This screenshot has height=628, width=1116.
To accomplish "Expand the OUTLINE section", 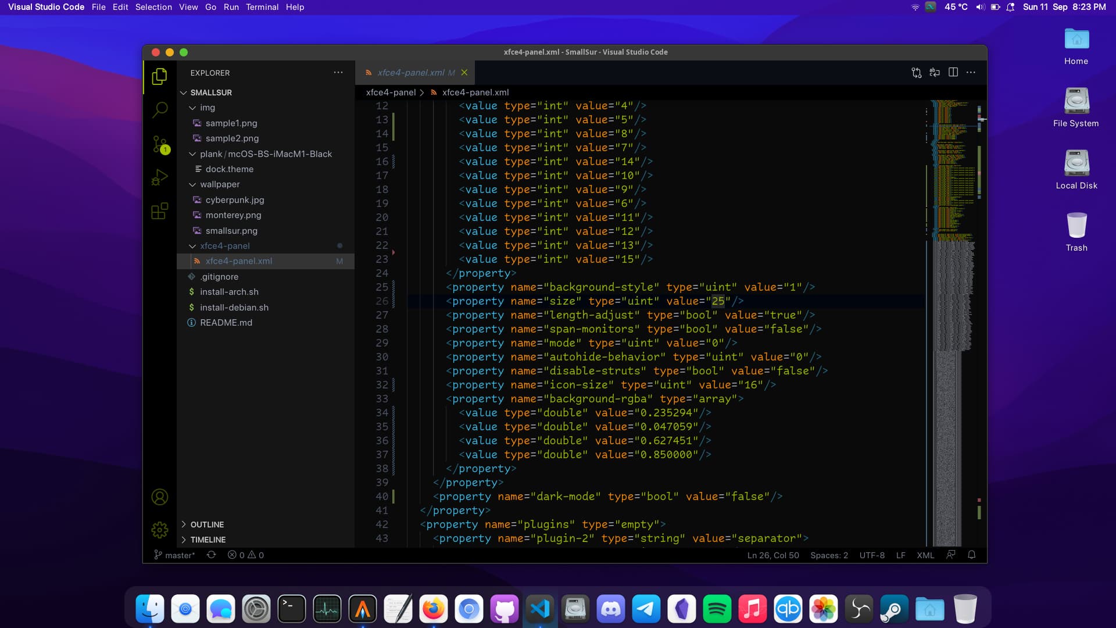I will [207, 524].
